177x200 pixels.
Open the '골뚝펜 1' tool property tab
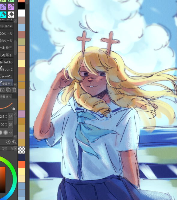[6, 97]
